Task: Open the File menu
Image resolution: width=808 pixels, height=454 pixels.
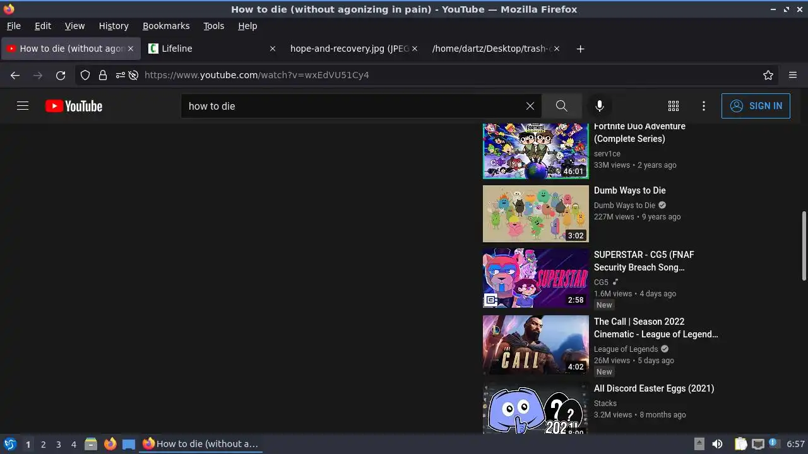Action: (13, 26)
